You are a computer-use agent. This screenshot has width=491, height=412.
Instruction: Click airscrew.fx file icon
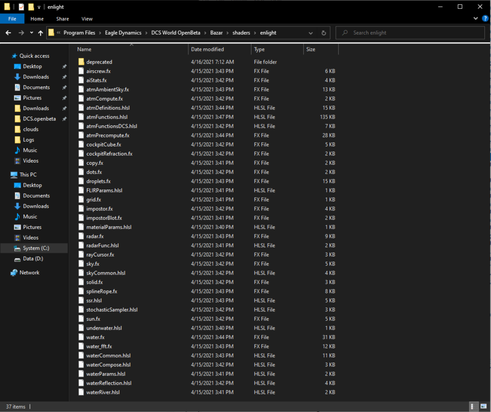coord(81,71)
